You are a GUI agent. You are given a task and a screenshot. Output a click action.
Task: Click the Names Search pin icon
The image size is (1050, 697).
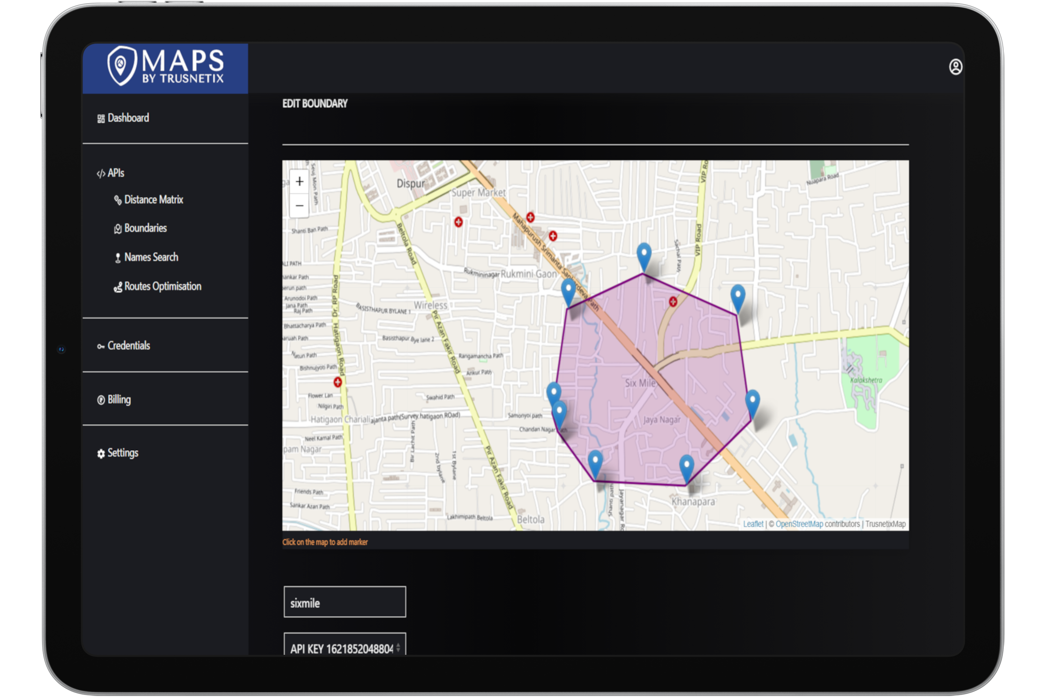[118, 258]
